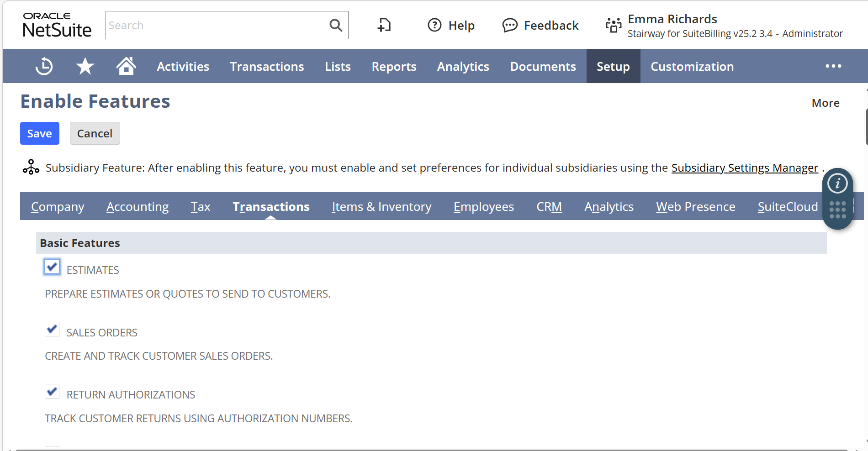
Task: Go to the Home dashboard icon
Action: click(126, 67)
